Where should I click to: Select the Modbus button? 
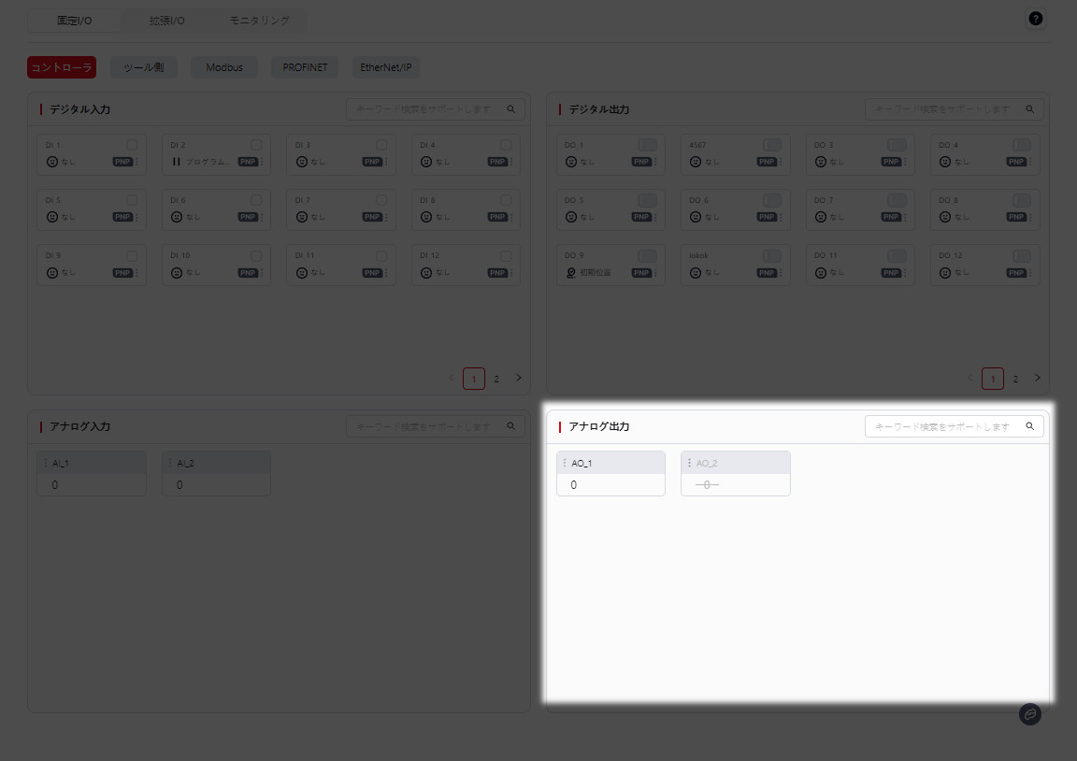click(x=224, y=67)
